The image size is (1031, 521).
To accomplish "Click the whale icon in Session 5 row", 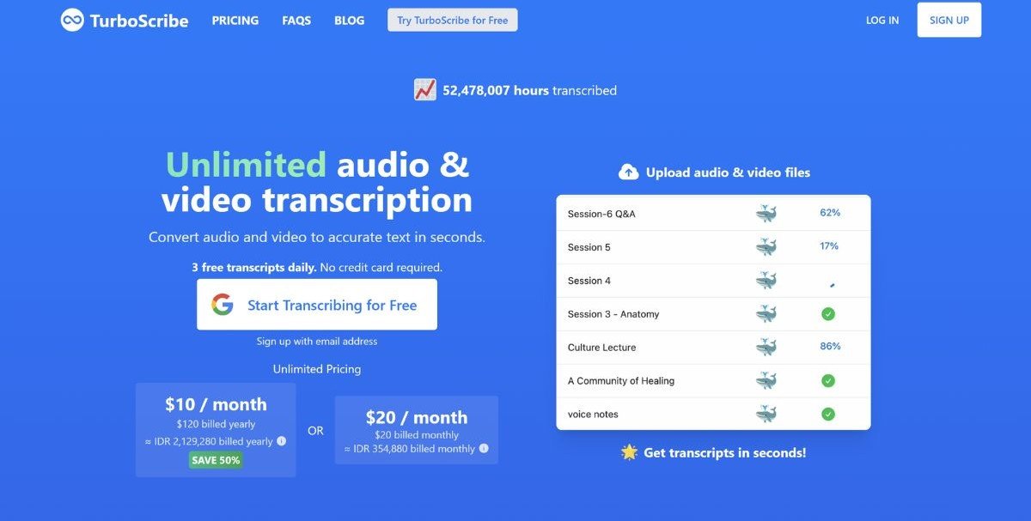I will coord(766,247).
